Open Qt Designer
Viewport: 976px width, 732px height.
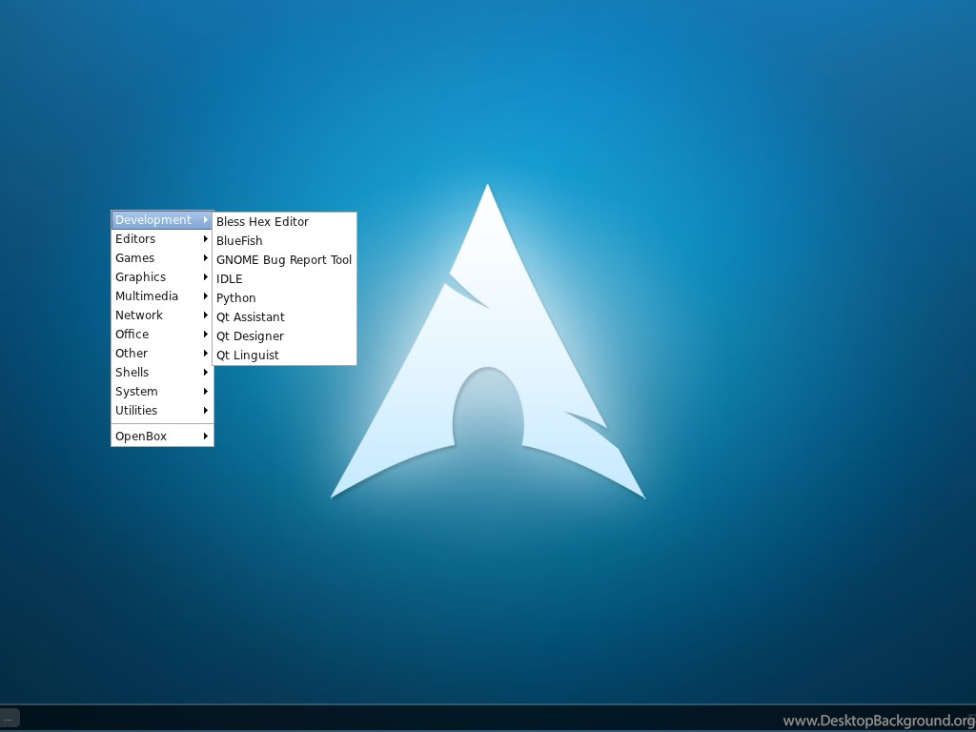click(x=284, y=336)
